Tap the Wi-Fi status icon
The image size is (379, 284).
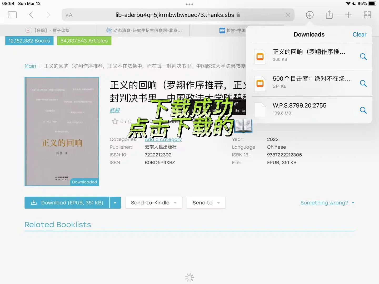pos(348,3)
